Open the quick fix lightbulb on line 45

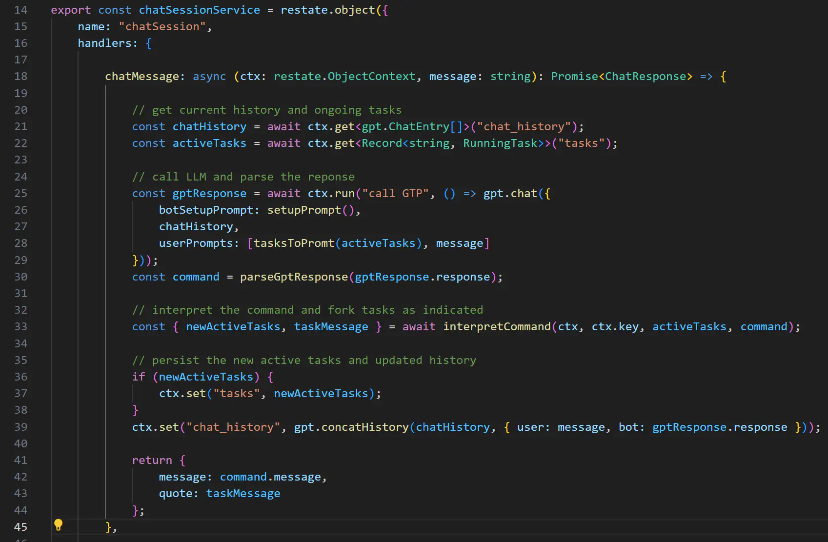[x=59, y=525]
